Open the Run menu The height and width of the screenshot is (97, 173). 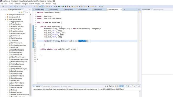point(43,4)
